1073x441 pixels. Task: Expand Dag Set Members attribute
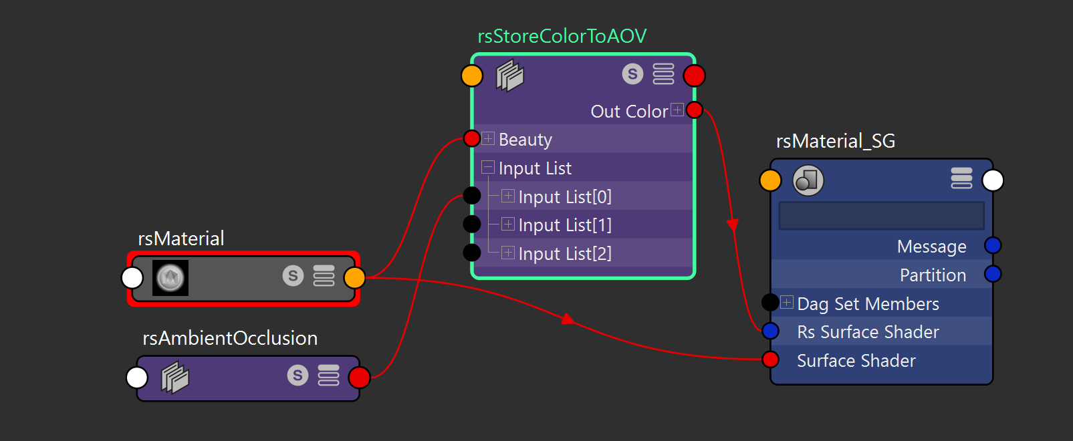787,303
